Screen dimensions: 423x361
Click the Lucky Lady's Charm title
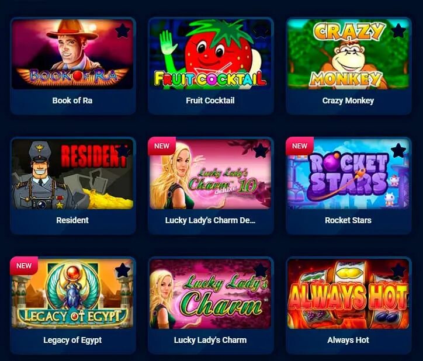(210, 340)
